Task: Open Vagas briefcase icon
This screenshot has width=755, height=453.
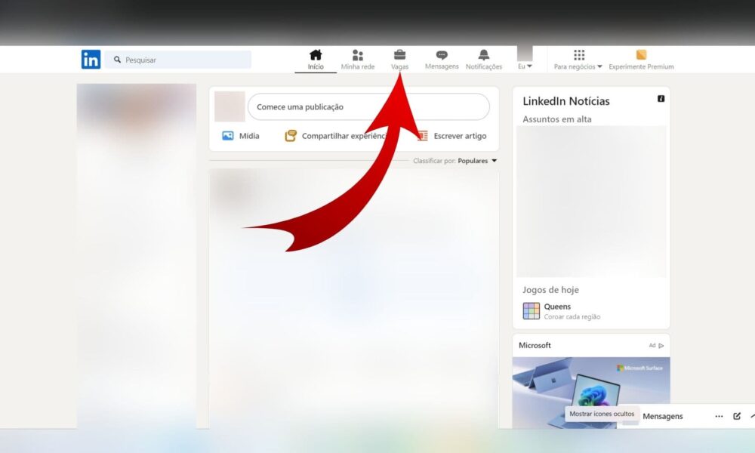Action: [399, 55]
